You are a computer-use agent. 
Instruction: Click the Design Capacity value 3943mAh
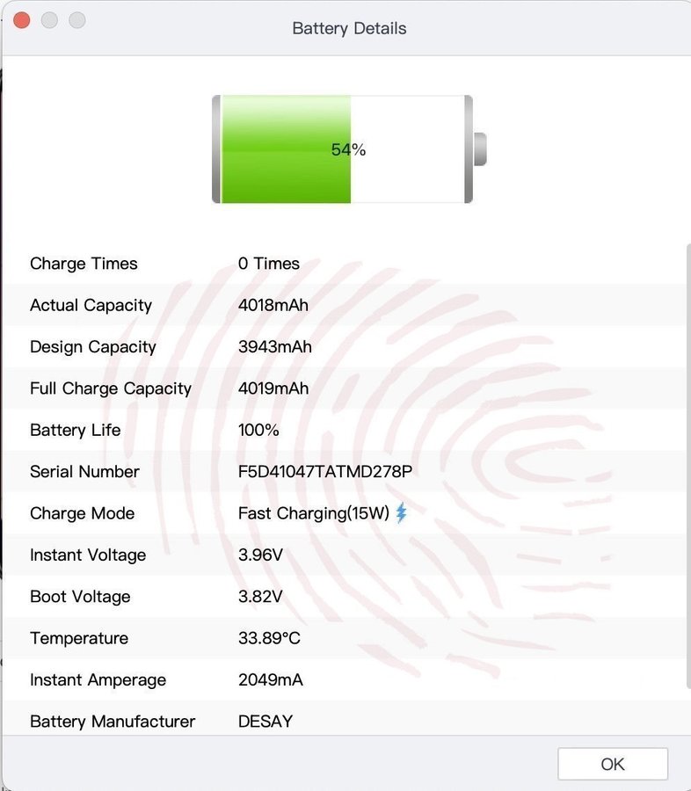(274, 347)
